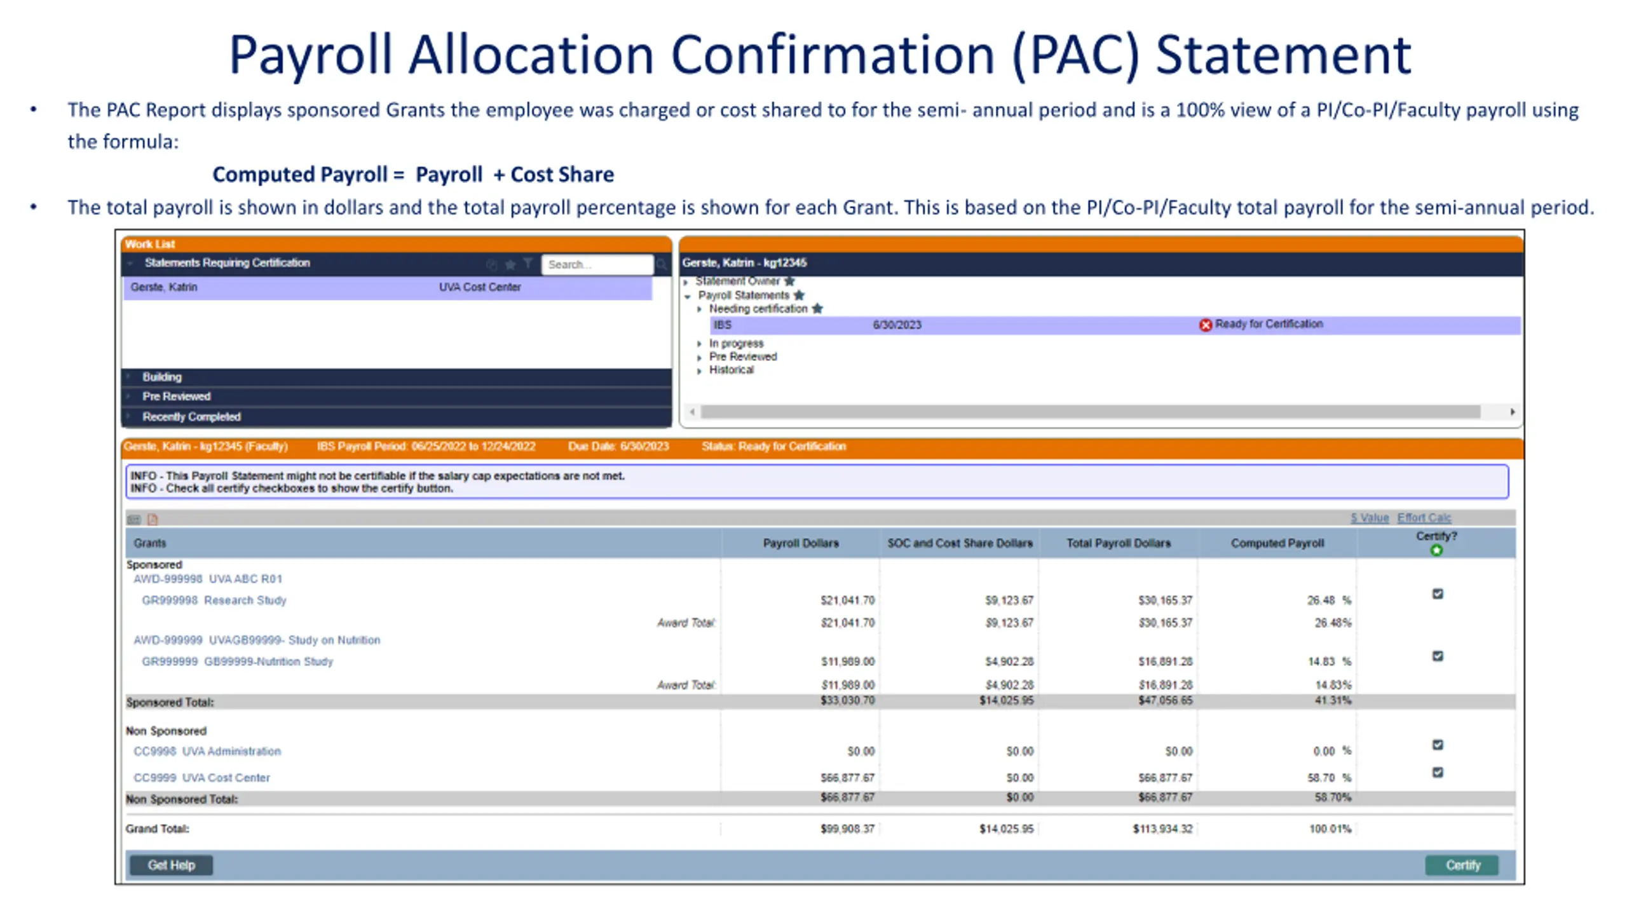Viewport: 1627px width, 915px height.
Task: Click the statement tree horizontal scrollbar
Action: tap(1089, 412)
